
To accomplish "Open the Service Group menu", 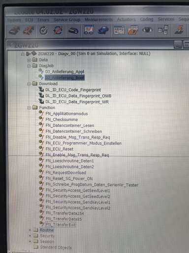I will tap(67, 20).
